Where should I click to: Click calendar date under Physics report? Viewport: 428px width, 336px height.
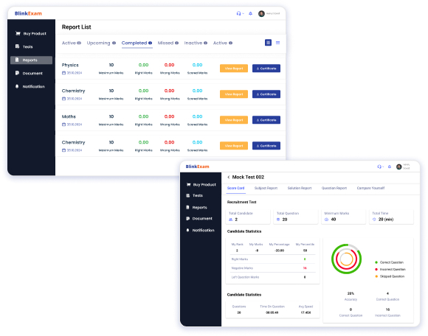(x=72, y=73)
